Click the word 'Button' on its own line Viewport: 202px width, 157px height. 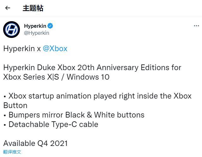pos(15,106)
